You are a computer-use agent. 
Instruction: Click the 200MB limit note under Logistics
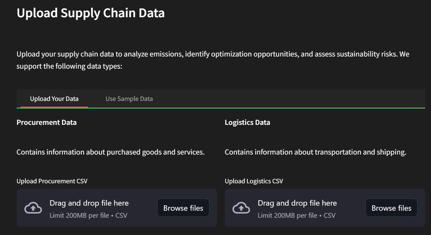click(297, 216)
